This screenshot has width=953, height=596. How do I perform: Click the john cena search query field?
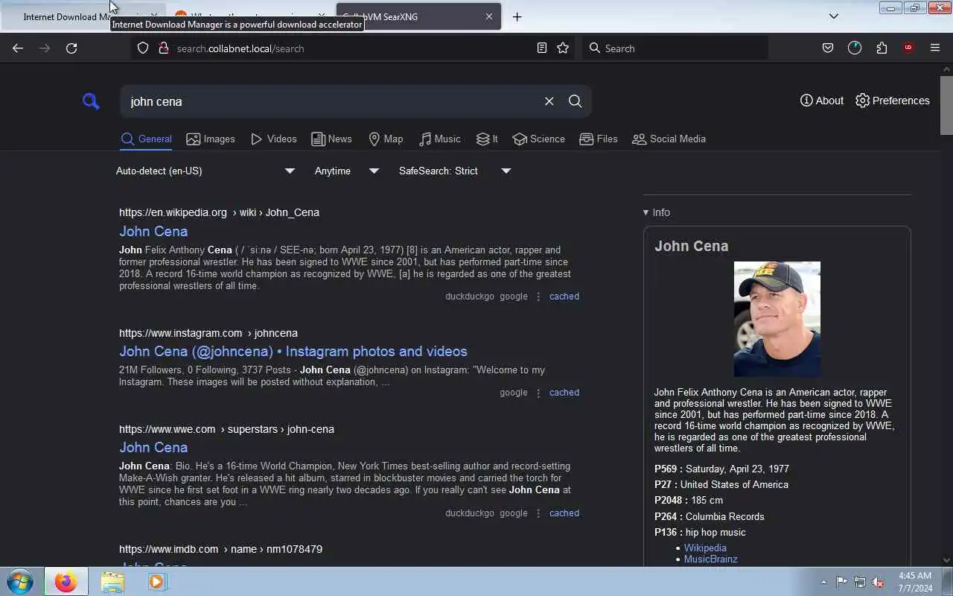331,101
